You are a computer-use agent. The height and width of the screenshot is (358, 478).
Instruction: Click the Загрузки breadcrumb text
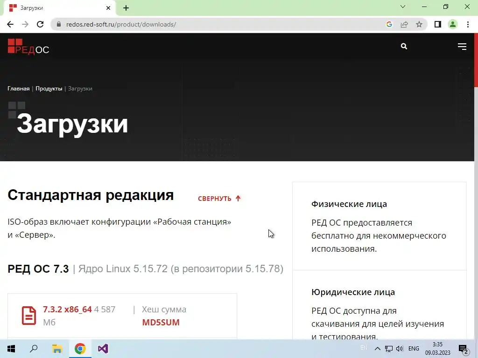point(80,89)
